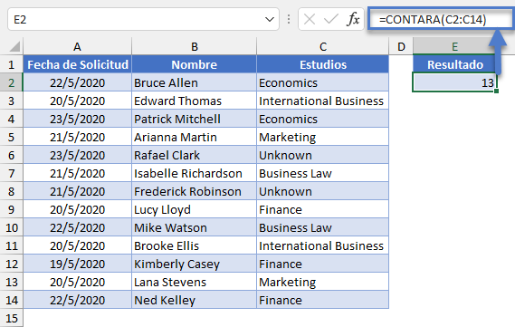515x327 pixels.
Task: Click the fill handle of cell E2
Action: [x=496, y=91]
